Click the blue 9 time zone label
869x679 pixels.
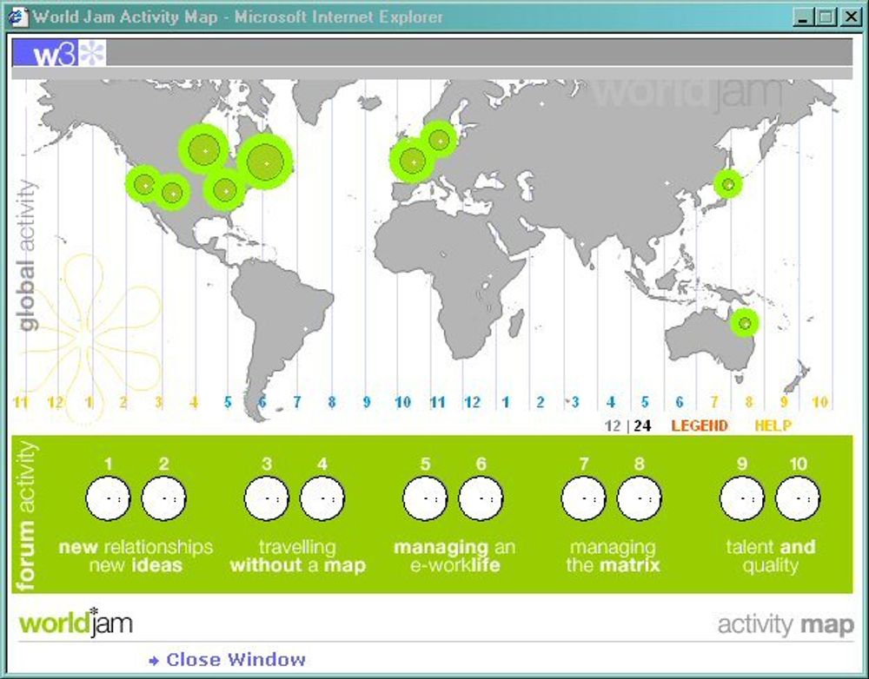click(367, 402)
